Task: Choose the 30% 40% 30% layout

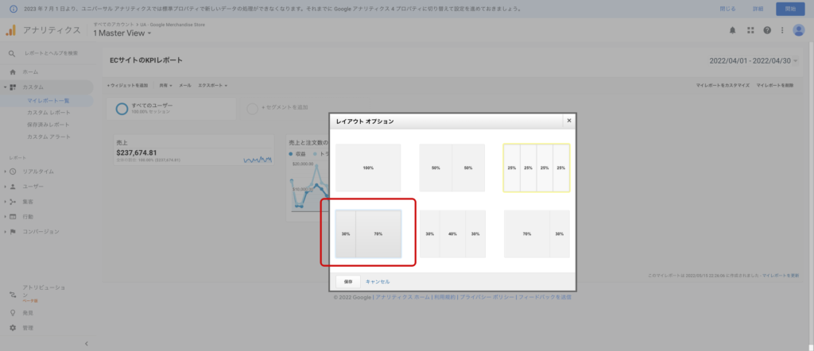Action: [x=452, y=234]
